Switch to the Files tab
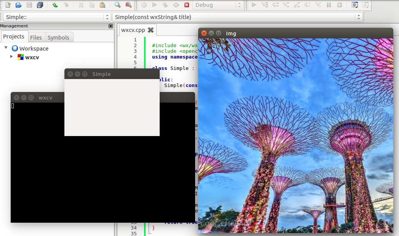399x236 pixels. pyautogui.click(x=36, y=37)
